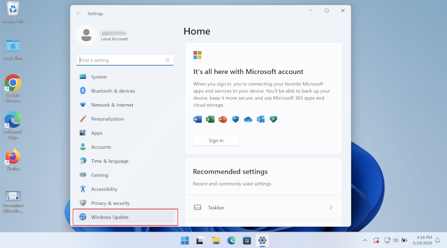The image size is (447, 248).
Task: Select the Mac Files desktop folder
Action: [x=13, y=50]
